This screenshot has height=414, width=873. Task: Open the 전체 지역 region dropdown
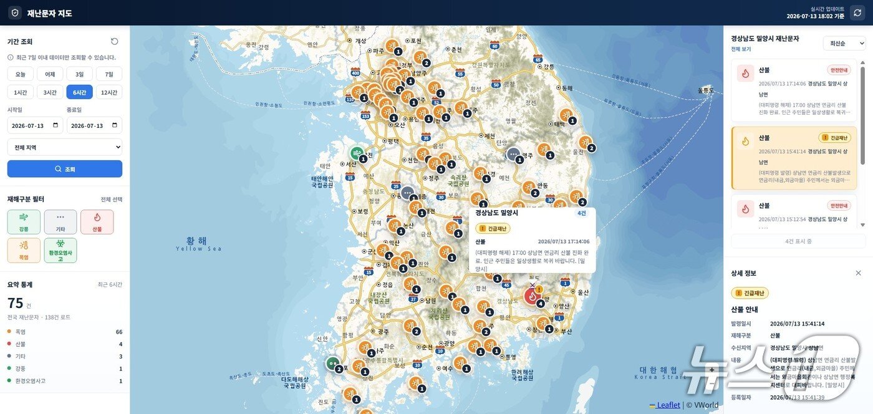[65, 147]
